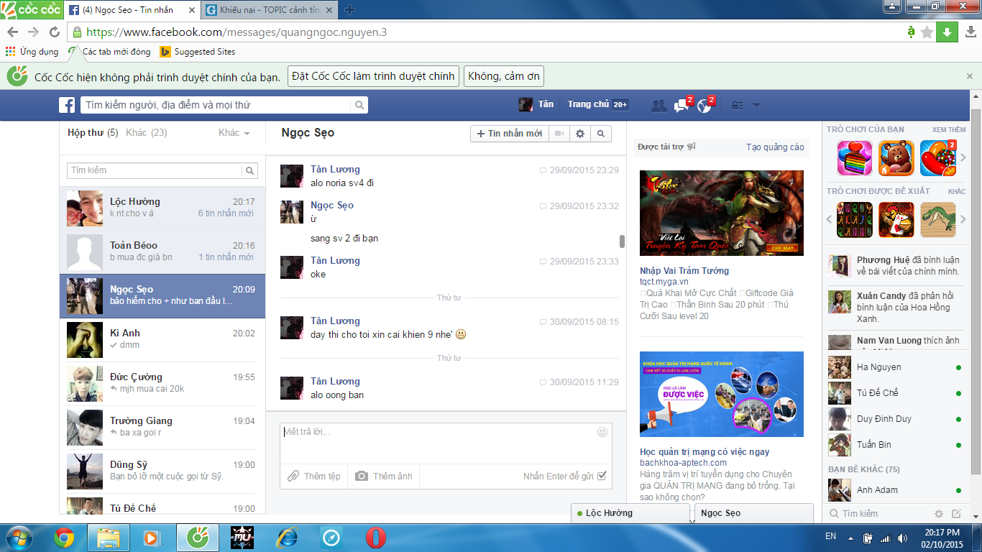The image size is (982, 552).
Task: Click Đặt Cốc Cốc làm trình duyệt chính
Action: (373, 76)
